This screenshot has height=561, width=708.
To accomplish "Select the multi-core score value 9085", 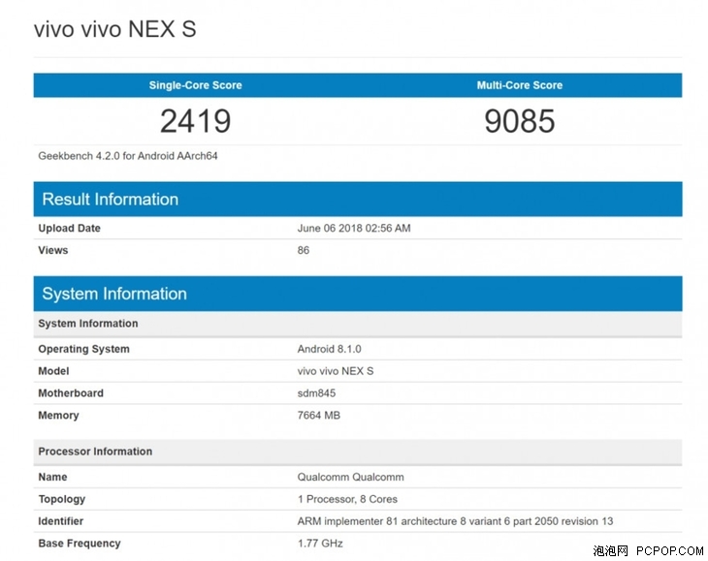I will coord(520,121).
